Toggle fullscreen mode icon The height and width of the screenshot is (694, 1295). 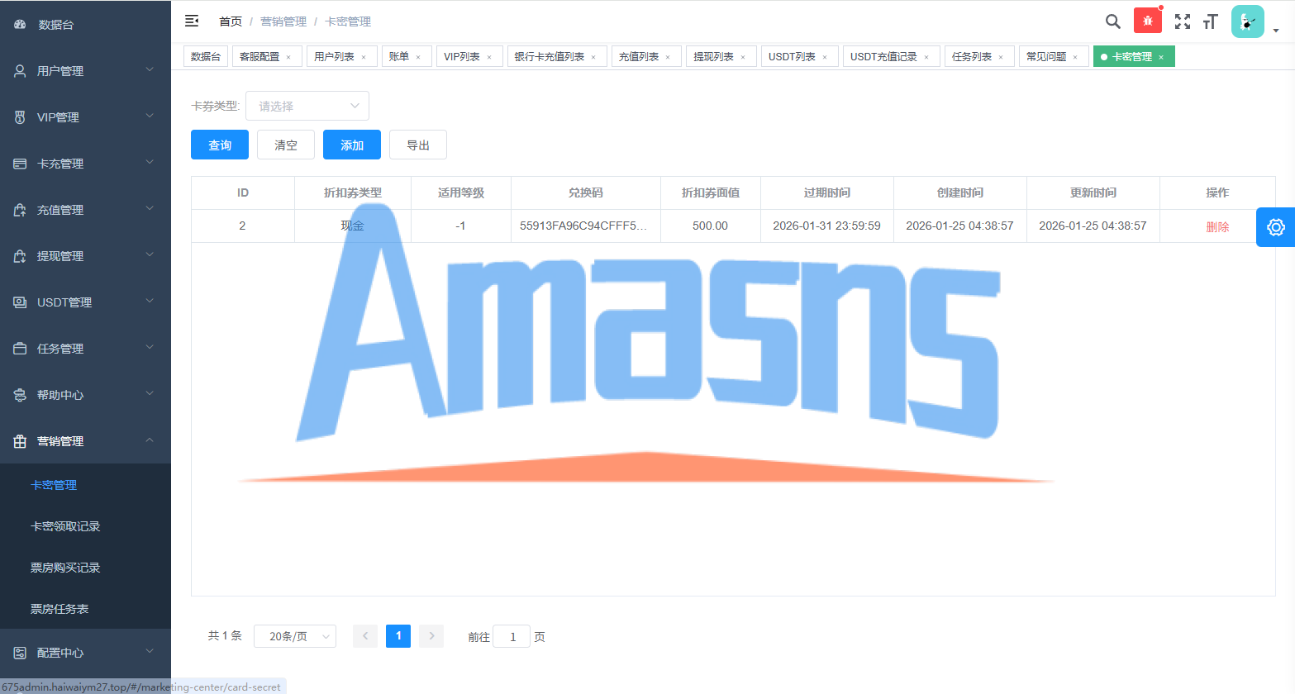1183,21
